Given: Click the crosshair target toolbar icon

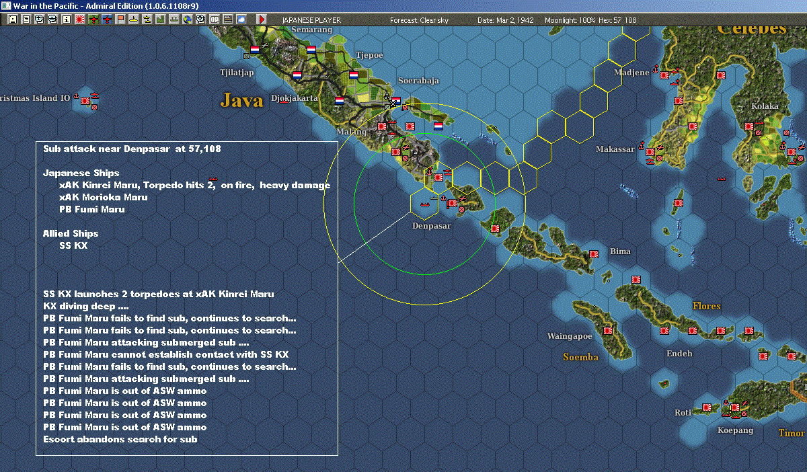Looking at the screenshot, I should coord(200,20).
